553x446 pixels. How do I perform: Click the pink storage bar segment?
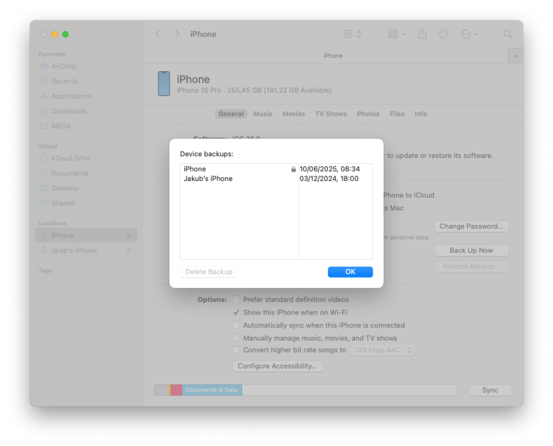[176, 390]
